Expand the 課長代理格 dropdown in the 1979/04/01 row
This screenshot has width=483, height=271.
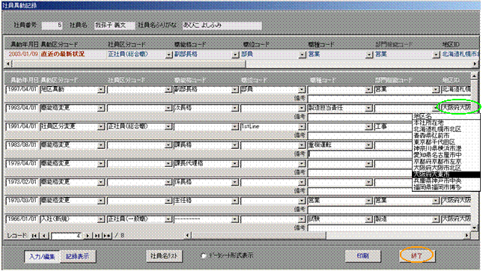[x=235, y=163]
